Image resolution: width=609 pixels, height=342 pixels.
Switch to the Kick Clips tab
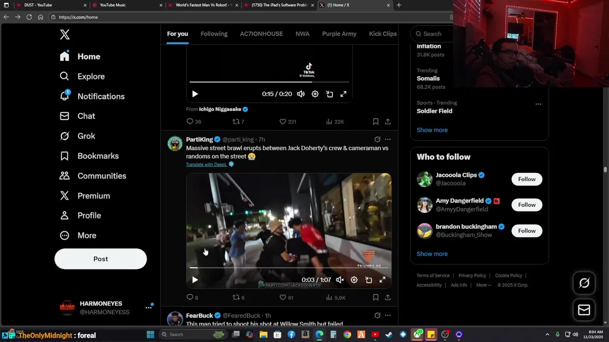point(383,34)
